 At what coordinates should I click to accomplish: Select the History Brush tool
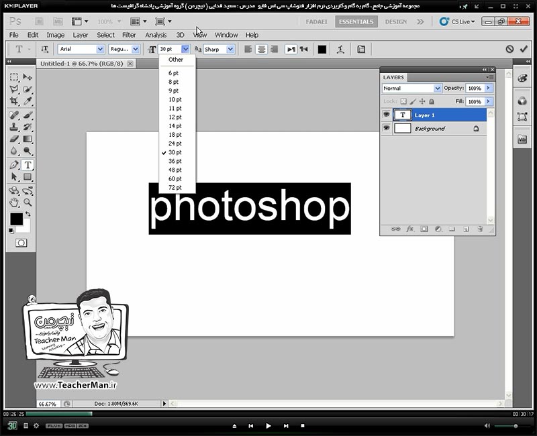coord(28,127)
